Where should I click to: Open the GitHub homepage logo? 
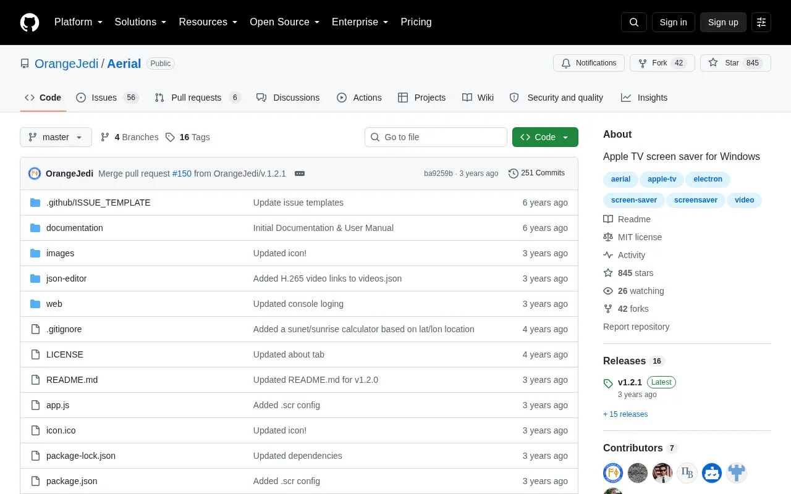click(x=30, y=22)
